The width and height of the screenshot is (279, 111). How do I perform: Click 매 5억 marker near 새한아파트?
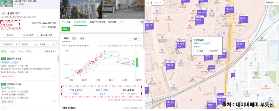[x=244, y=18]
